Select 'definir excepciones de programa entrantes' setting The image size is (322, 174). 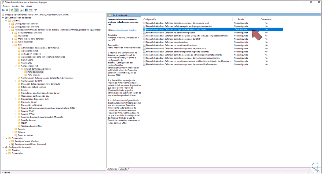click(x=179, y=26)
